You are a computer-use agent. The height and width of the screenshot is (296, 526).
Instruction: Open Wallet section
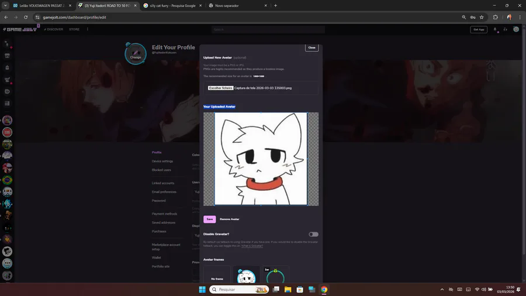tap(156, 258)
